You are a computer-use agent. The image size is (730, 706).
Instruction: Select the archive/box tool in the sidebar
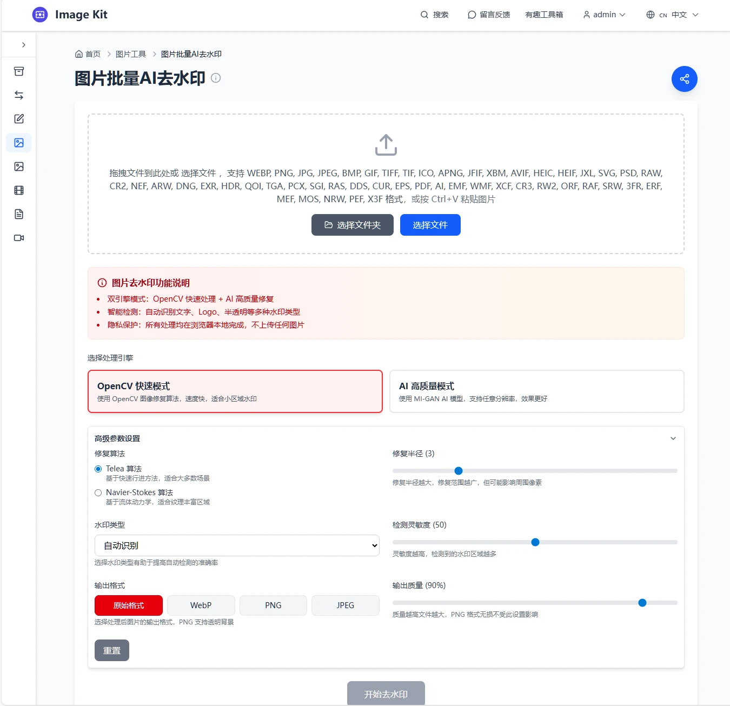19,71
